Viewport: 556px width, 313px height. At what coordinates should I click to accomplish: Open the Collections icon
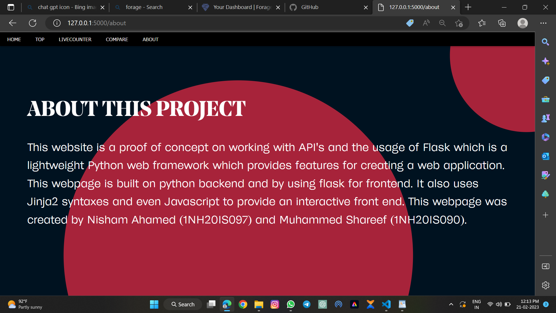coord(502,23)
